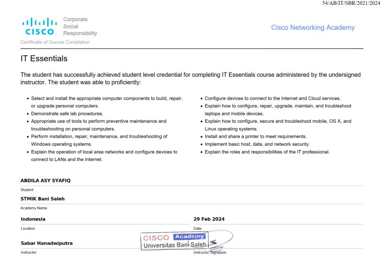Click the date 29 Feb 2024
Viewport: 384px width, 271px height.
click(209, 219)
